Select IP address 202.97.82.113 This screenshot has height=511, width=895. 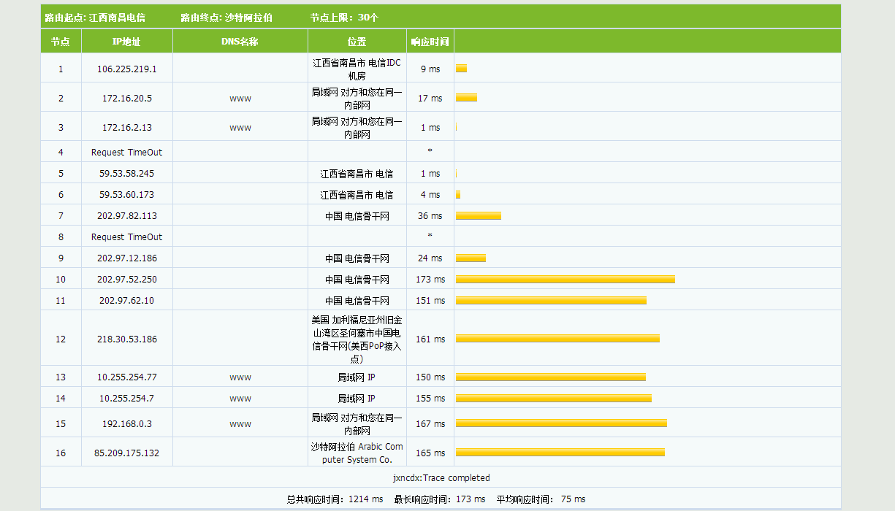[x=126, y=216]
